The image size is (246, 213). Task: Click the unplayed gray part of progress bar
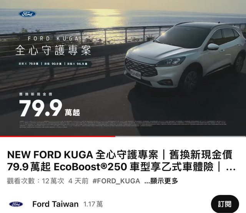point(181,136)
